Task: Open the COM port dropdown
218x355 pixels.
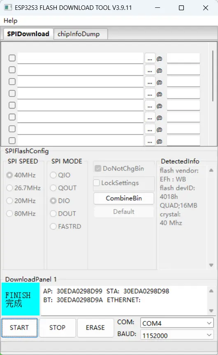Action: tap(177, 323)
